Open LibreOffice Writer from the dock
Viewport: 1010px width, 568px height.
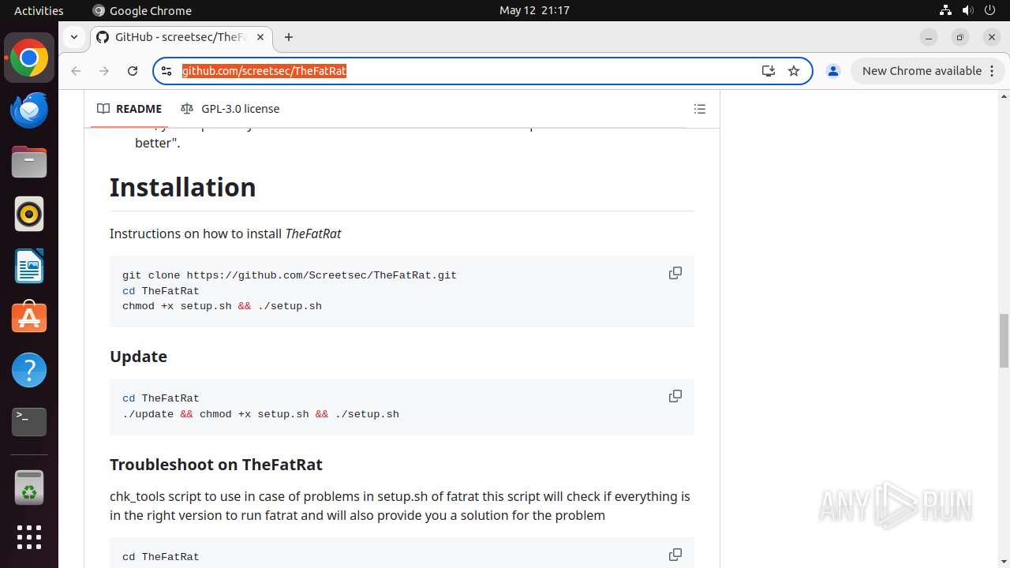tap(29, 266)
